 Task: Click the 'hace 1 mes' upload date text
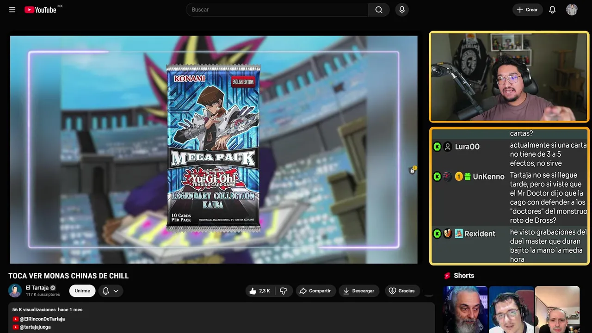coord(70,309)
